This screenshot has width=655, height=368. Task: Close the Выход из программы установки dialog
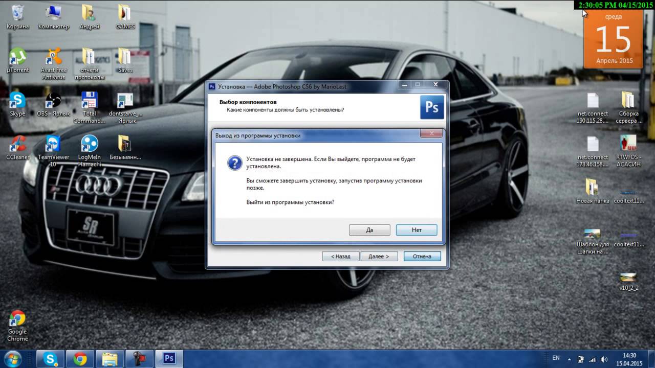click(431, 134)
